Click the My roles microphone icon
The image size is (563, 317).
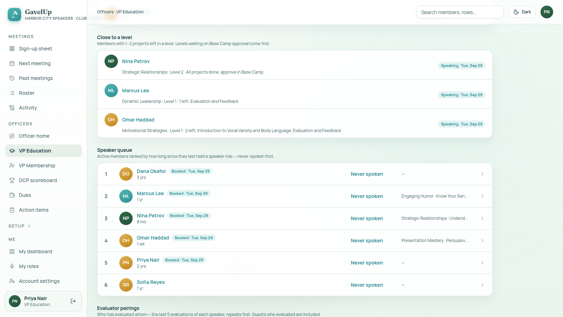12,266
